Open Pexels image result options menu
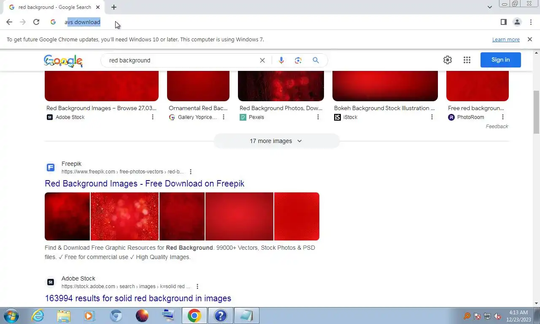540x324 pixels. point(318,117)
